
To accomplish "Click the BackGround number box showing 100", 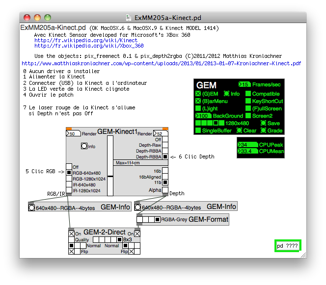I will click(203, 116).
